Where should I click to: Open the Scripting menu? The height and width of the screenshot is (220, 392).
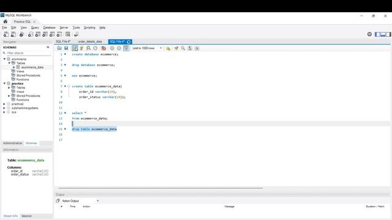tap(89, 28)
